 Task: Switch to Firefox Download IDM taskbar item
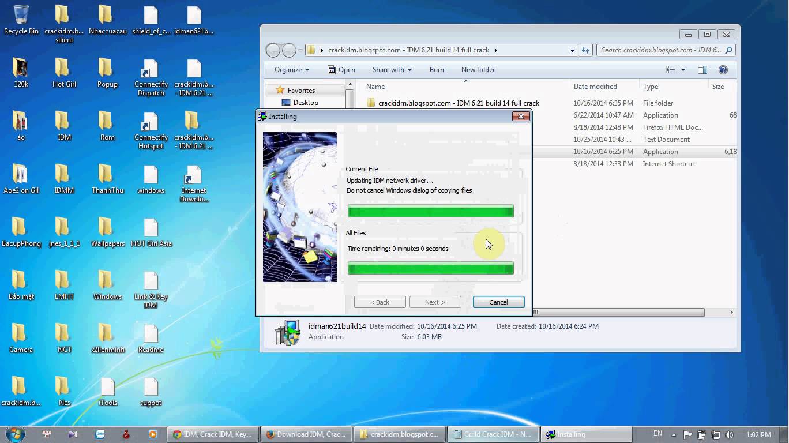tap(305, 434)
